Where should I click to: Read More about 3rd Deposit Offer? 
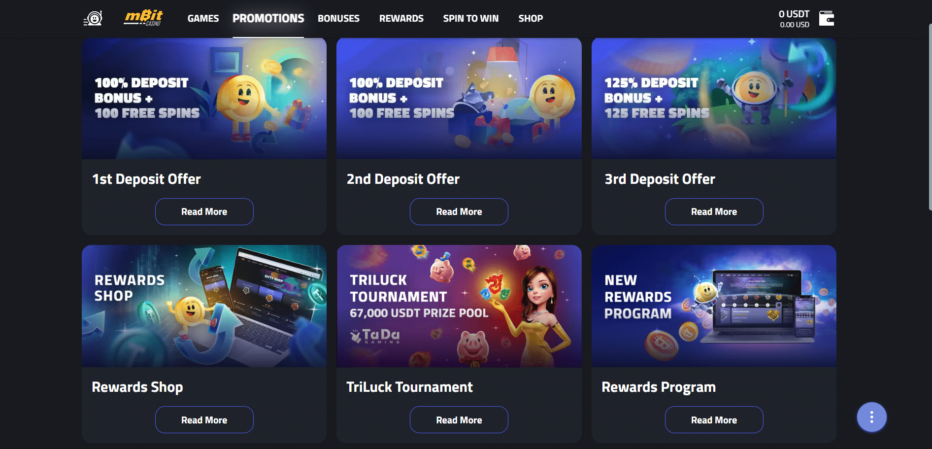[714, 211]
